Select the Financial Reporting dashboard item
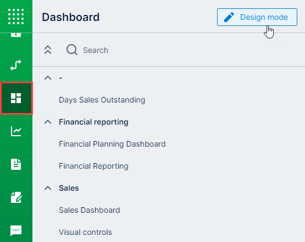Viewport: 305px width, 242px height. (93, 166)
